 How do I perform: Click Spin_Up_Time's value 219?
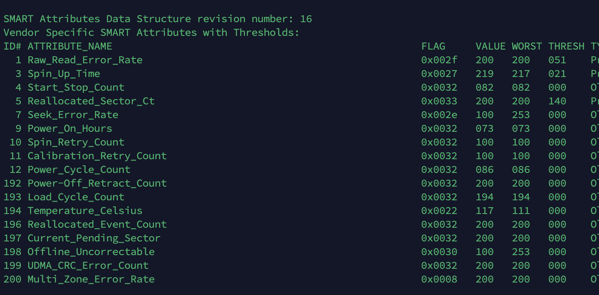pos(484,74)
